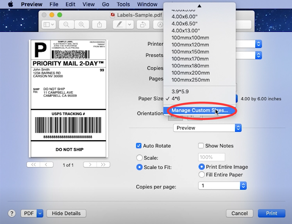This screenshot has height=224, width=292.
Task: Select 4.00x6.50" paper size
Action: pyautogui.click(x=184, y=24)
